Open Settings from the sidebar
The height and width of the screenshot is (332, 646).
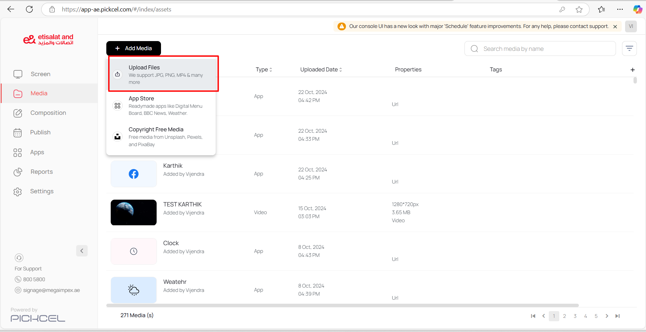(42, 191)
